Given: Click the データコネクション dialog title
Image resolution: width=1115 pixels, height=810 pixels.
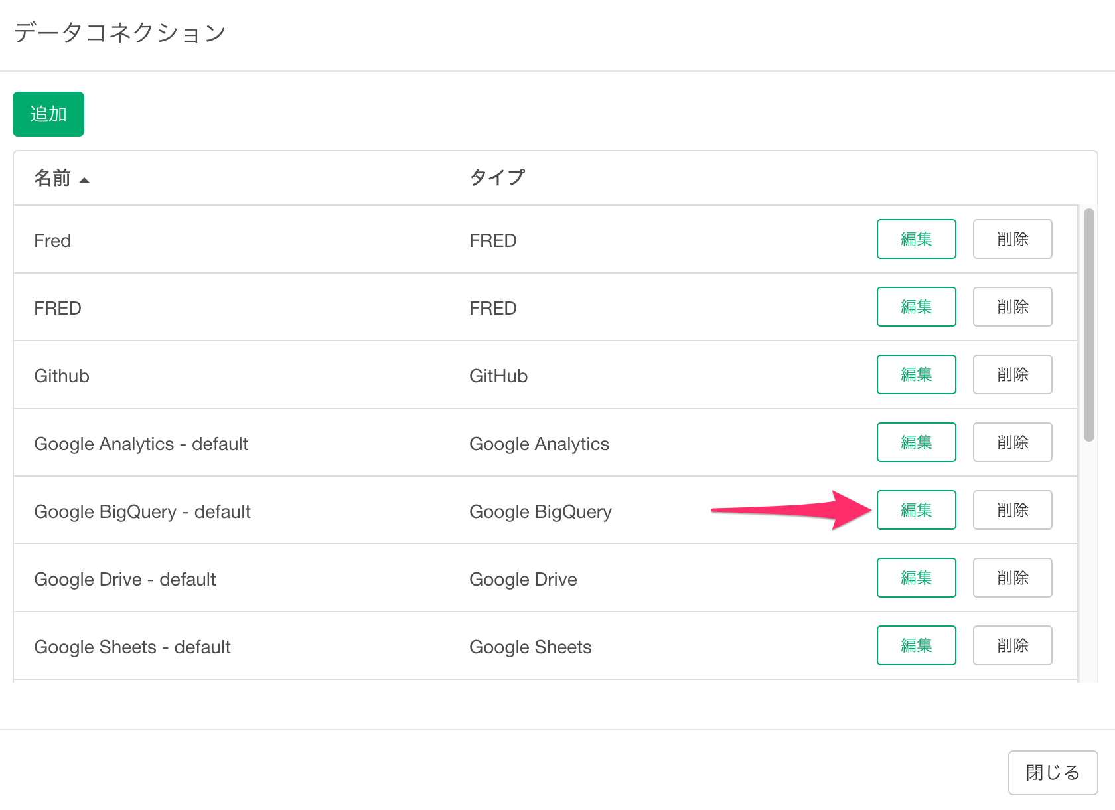Looking at the screenshot, I should [120, 33].
